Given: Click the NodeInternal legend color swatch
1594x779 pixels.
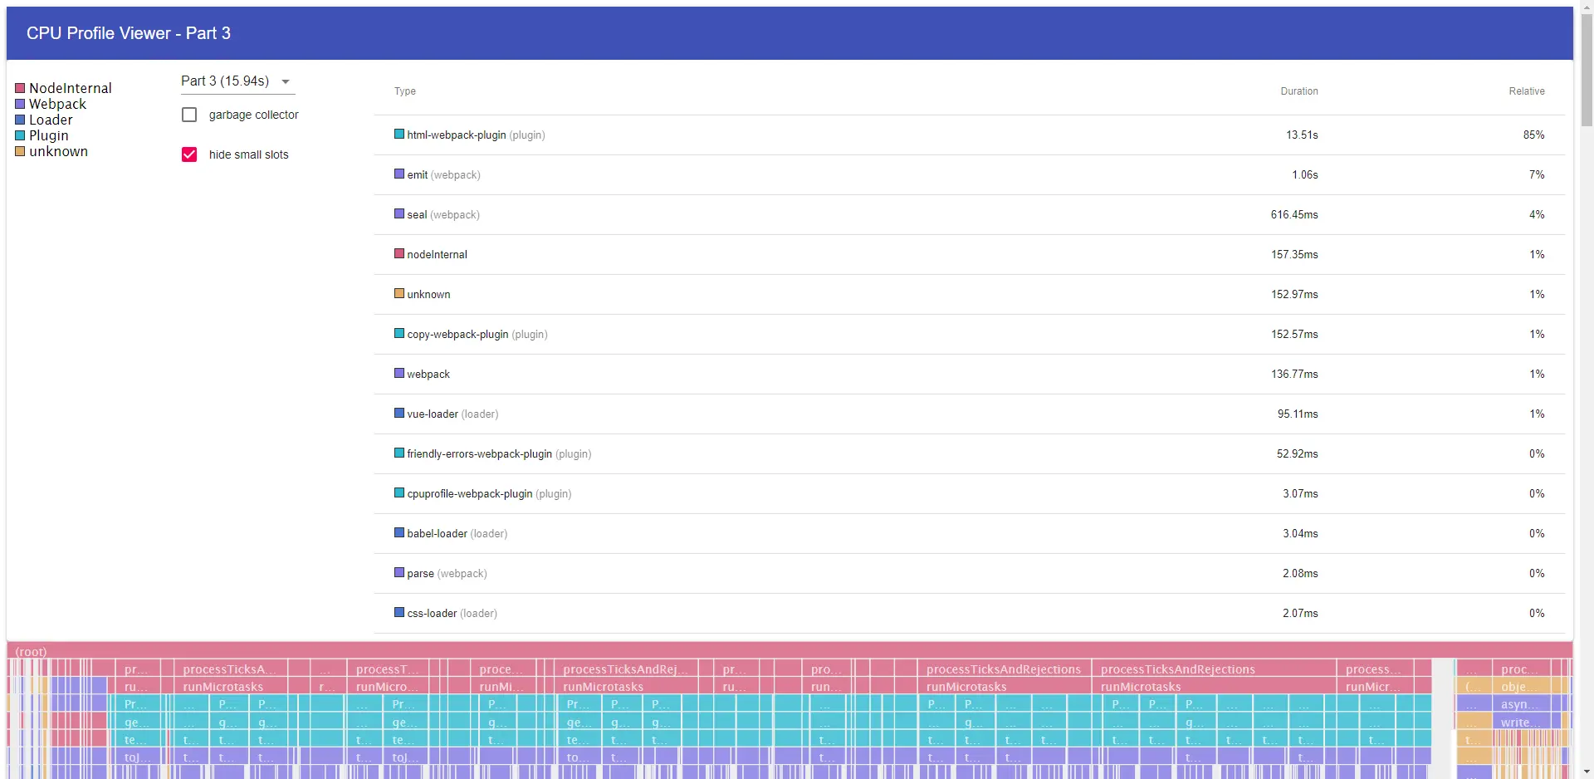Looking at the screenshot, I should click(x=20, y=87).
